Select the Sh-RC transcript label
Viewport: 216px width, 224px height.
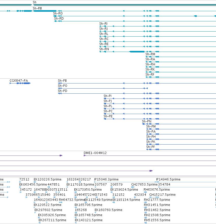[x=104, y=39]
